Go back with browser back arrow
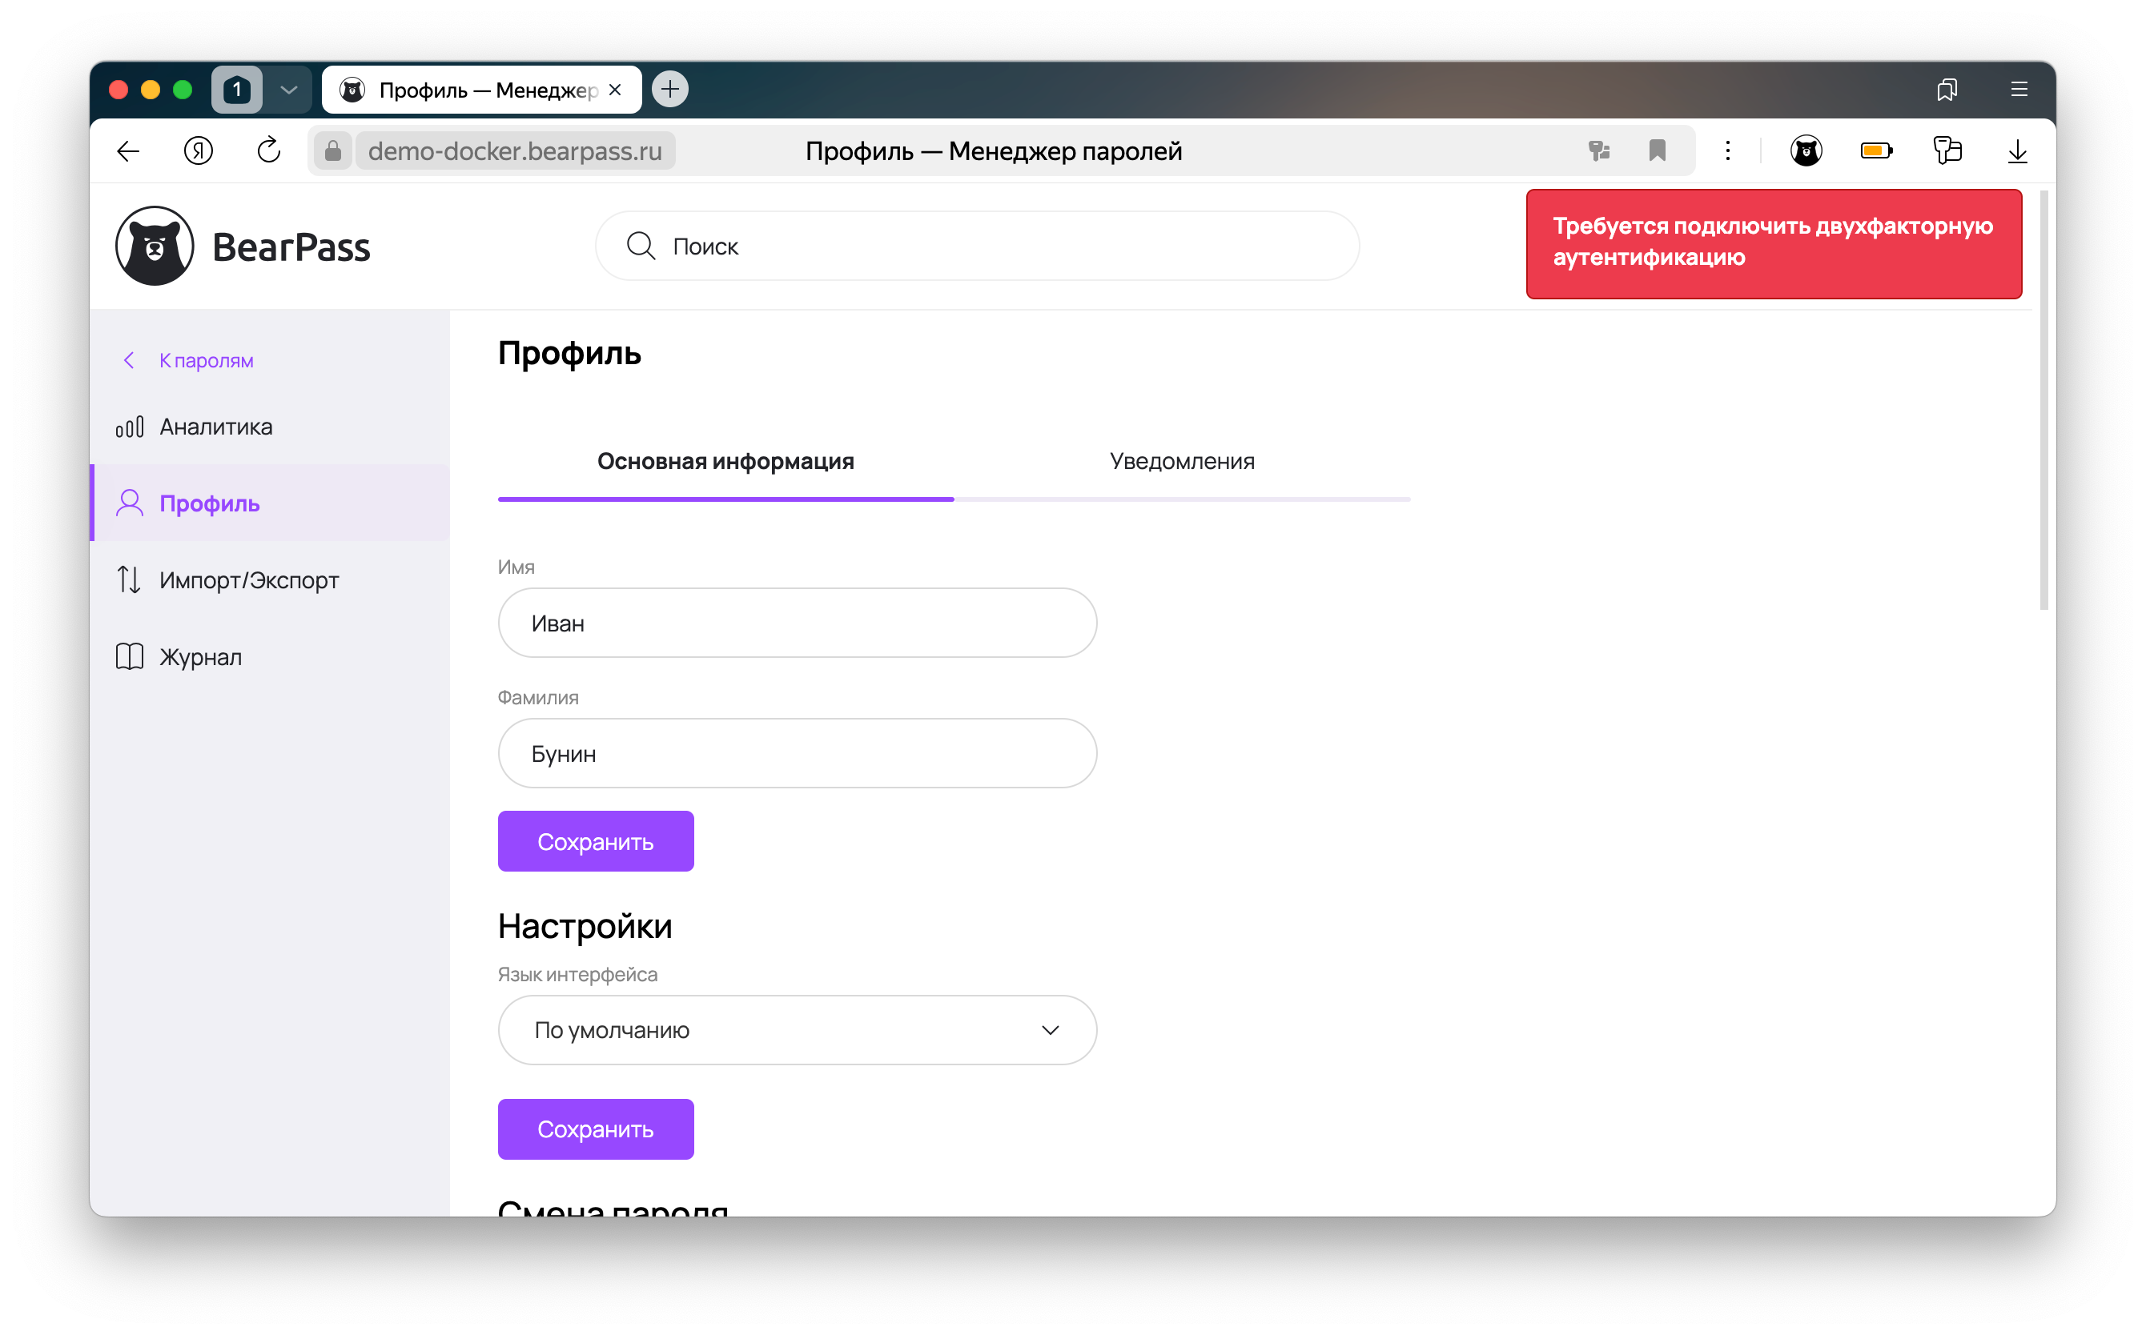Screen dimensions: 2146x1335 pos(129,151)
